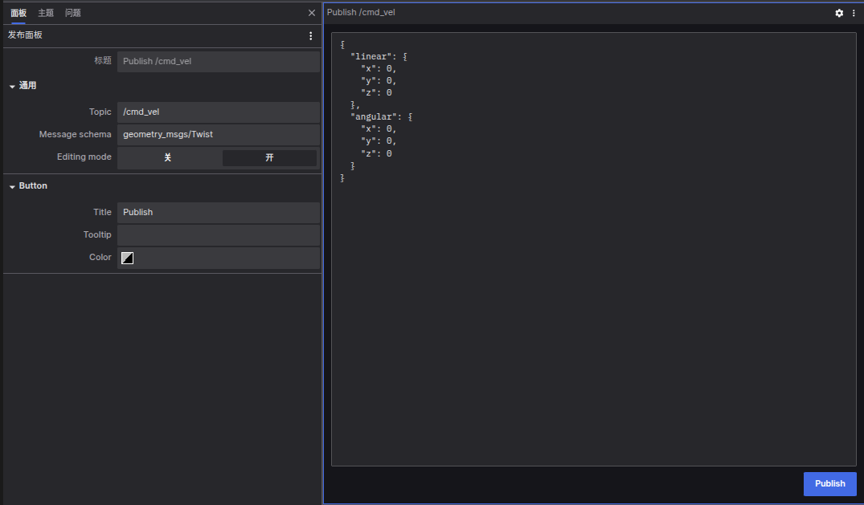
Task: Switch to the 主题 tab
Action: point(46,13)
